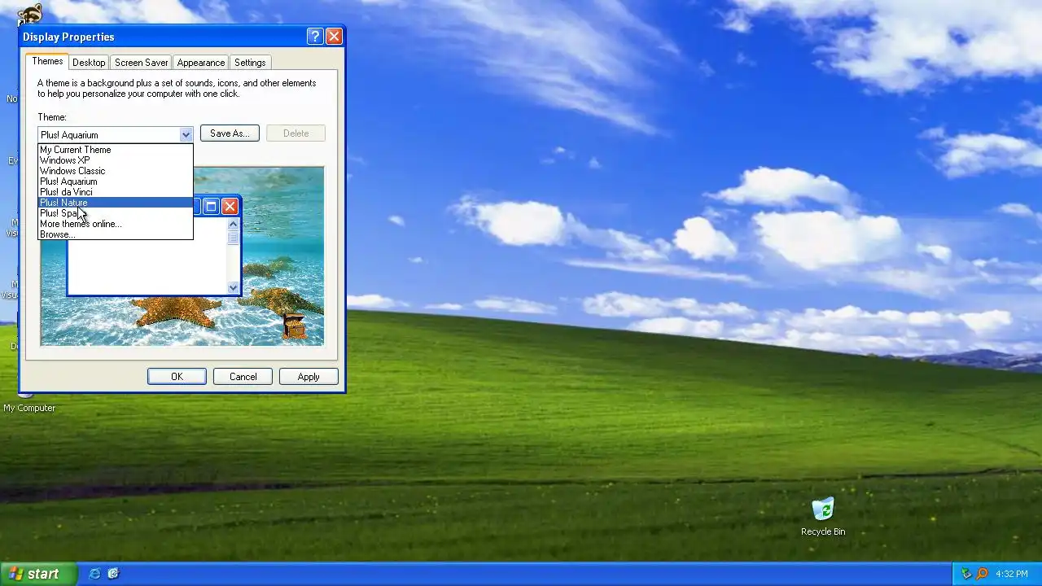Select Windows XP theme in the dropdown list

point(116,160)
